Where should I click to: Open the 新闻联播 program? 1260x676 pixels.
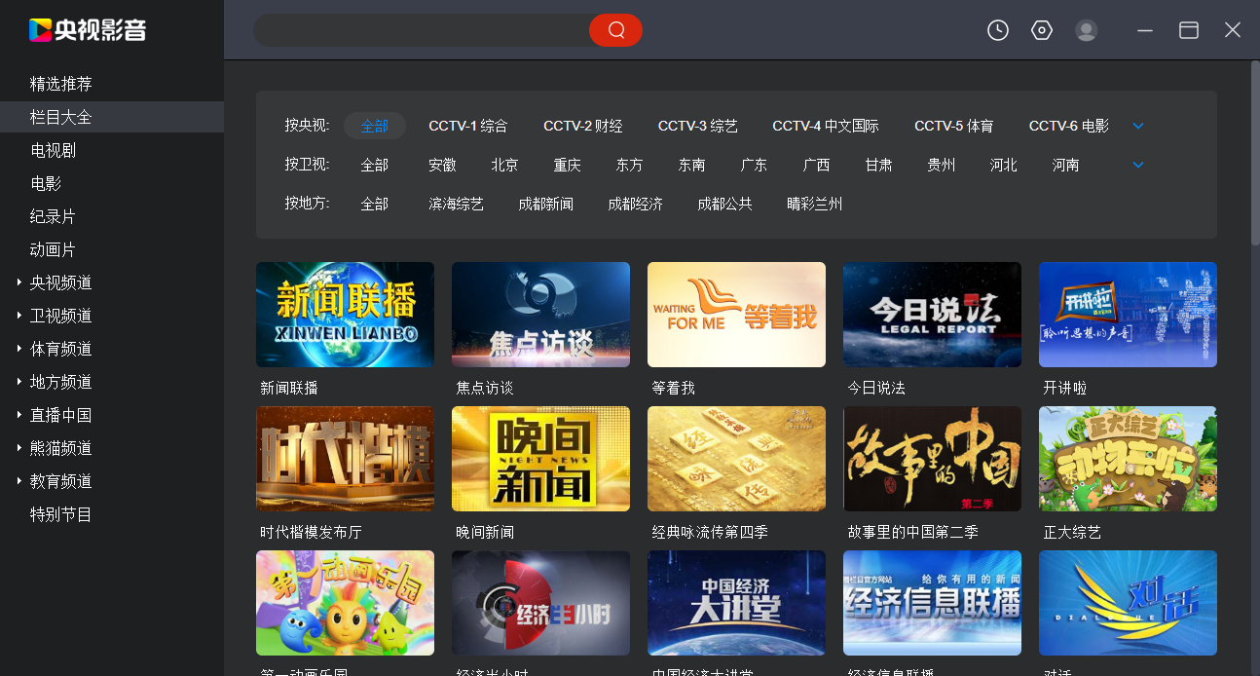click(345, 314)
